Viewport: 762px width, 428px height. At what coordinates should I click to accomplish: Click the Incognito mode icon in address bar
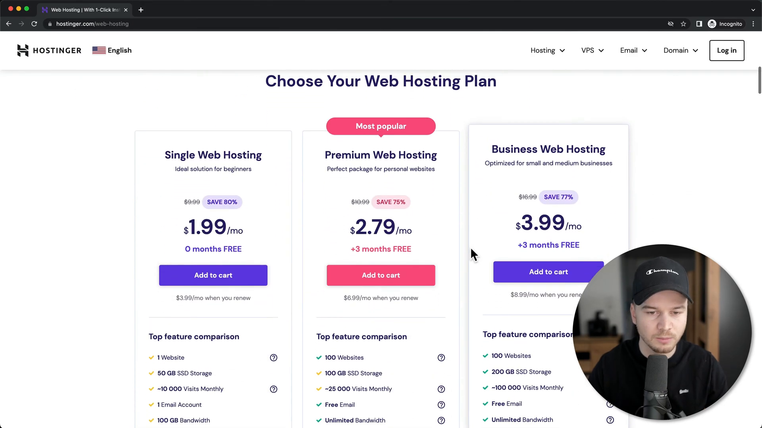[x=712, y=23]
